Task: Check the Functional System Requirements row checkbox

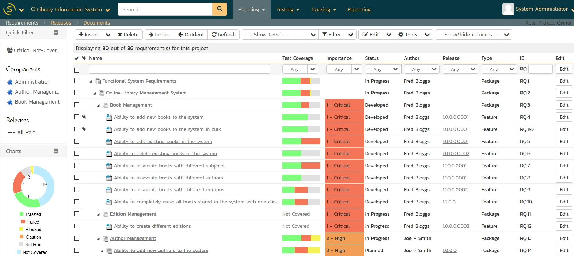Action: (77, 81)
